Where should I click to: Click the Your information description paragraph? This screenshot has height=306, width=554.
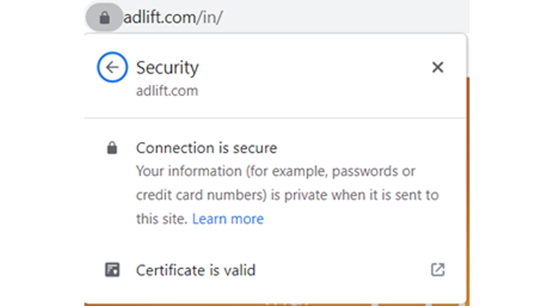[x=287, y=195]
